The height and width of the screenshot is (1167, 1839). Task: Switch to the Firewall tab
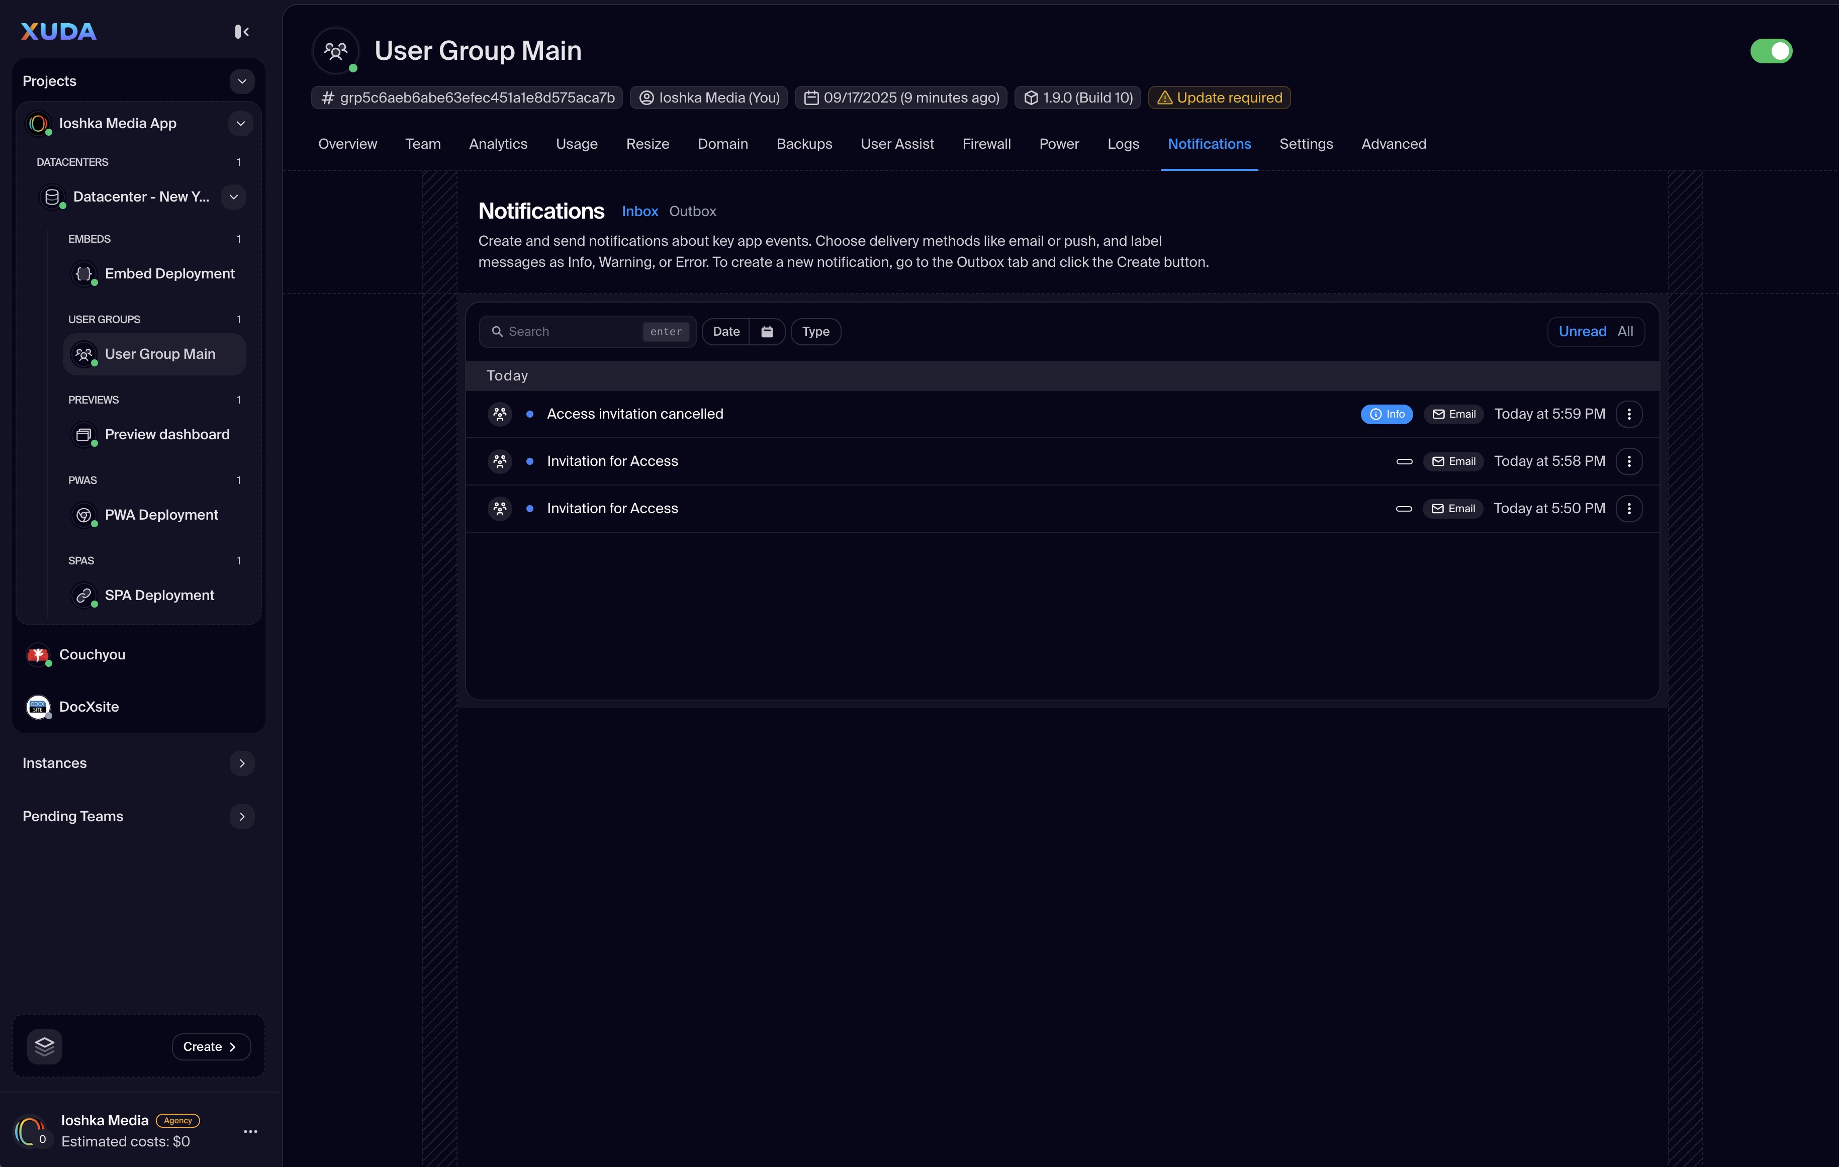click(986, 144)
